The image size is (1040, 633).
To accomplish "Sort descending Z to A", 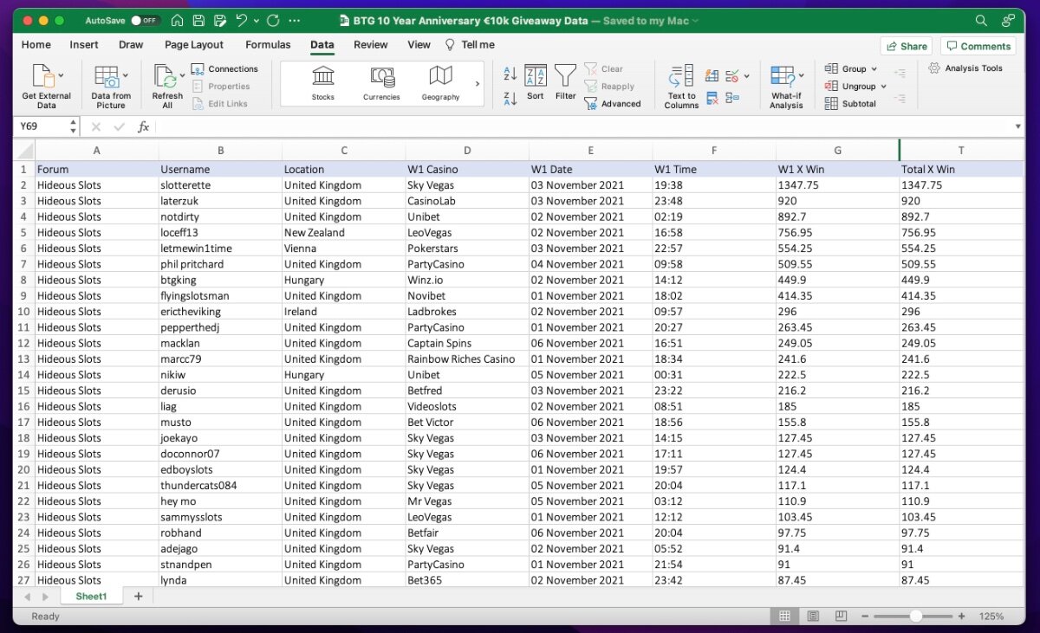I will (510, 98).
